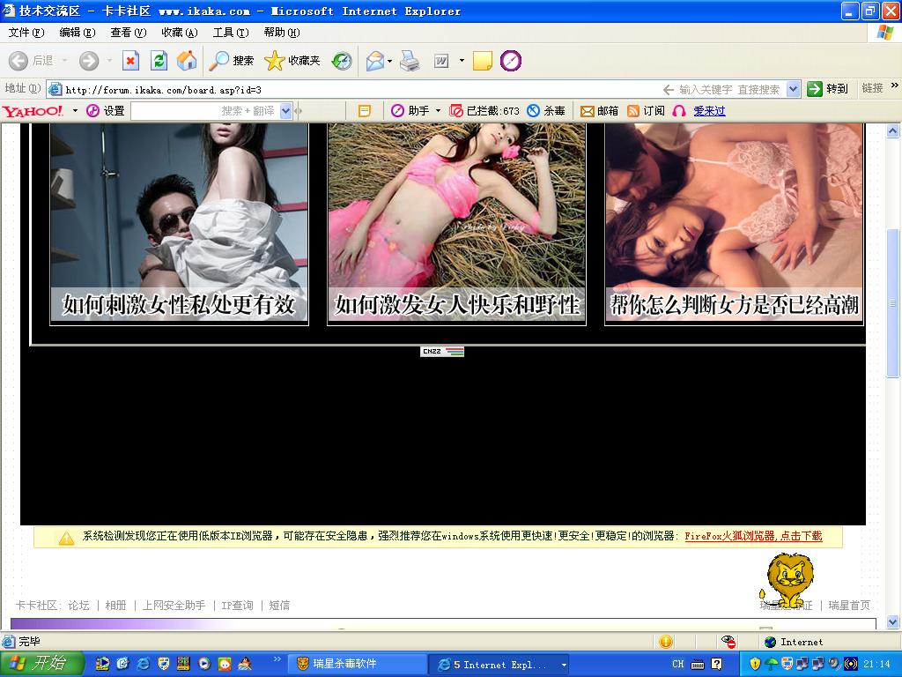
Task: Expand the address bar search dropdown arrow
Action: 793,89
